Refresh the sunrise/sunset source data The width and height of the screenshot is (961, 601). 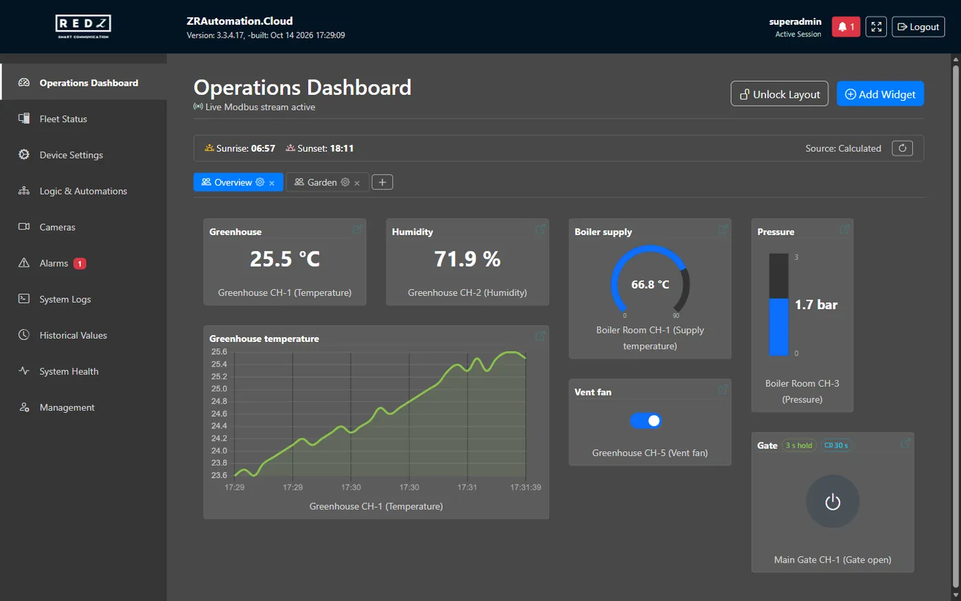(902, 148)
